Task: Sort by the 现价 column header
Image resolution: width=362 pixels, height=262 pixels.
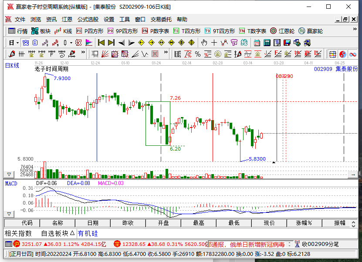Action: 269,223
